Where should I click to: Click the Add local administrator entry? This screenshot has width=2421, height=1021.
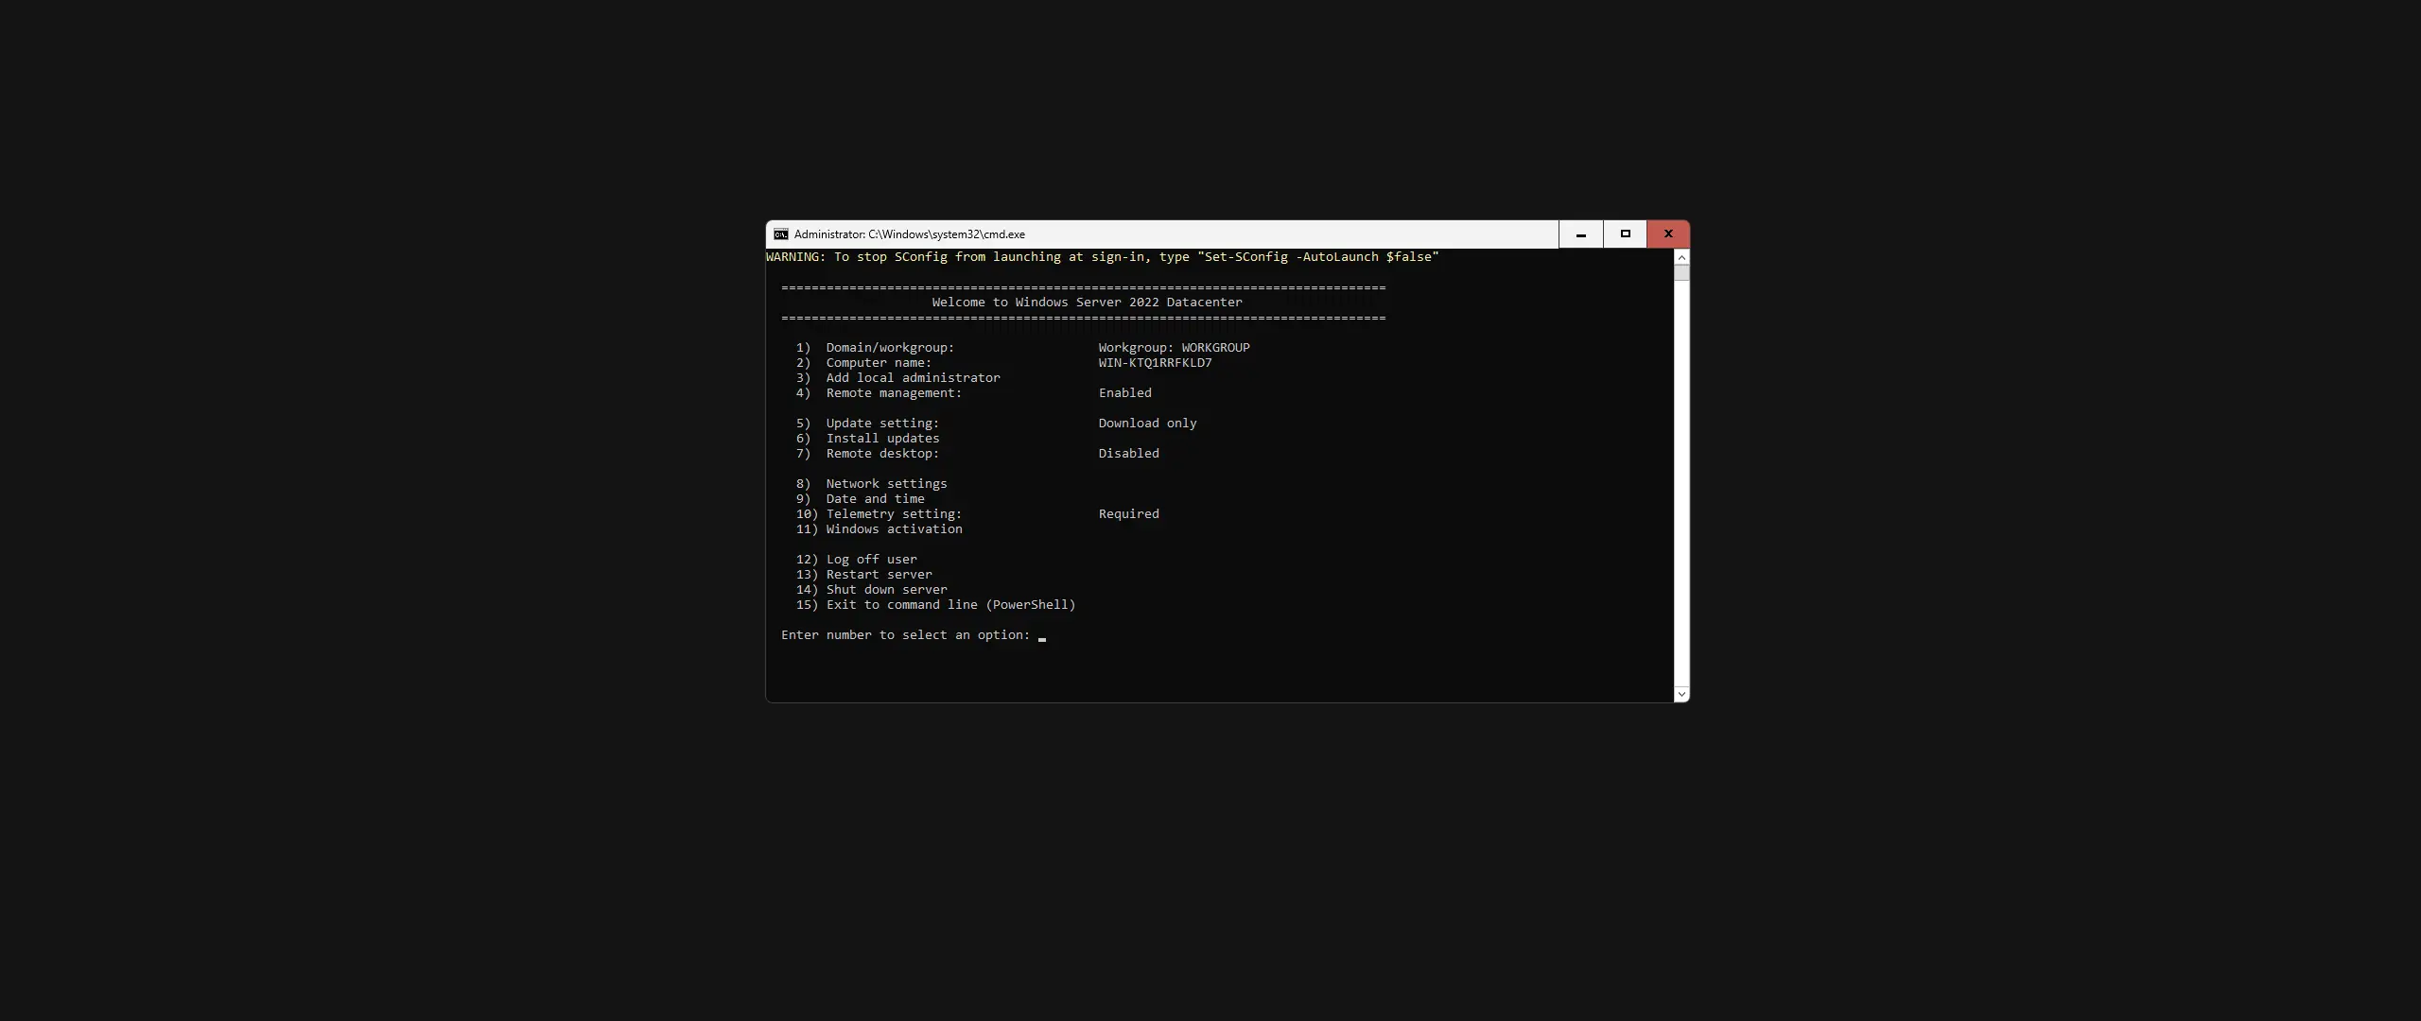pos(912,377)
